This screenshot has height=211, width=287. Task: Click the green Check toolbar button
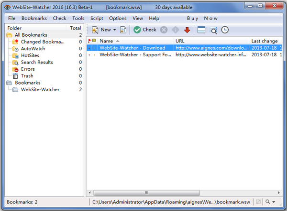(x=145, y=30)
